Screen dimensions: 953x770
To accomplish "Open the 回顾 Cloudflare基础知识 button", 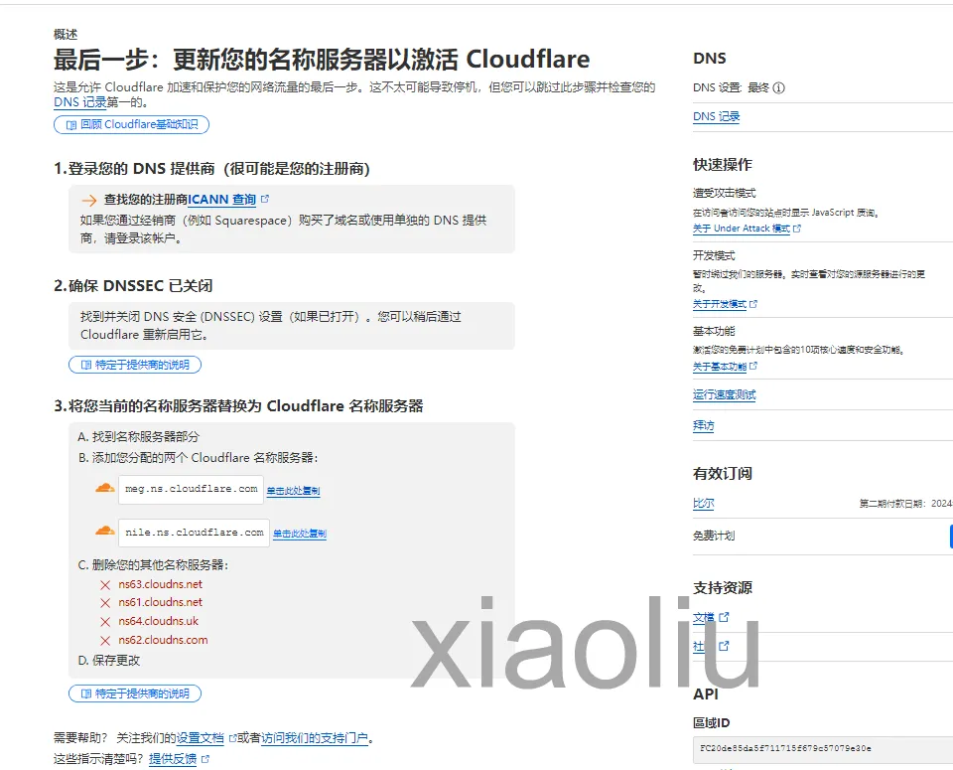I will pyautogui.click(x=131, y=124).
